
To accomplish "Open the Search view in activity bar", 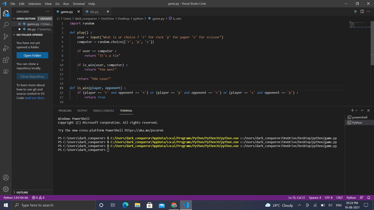I will 6,25.
